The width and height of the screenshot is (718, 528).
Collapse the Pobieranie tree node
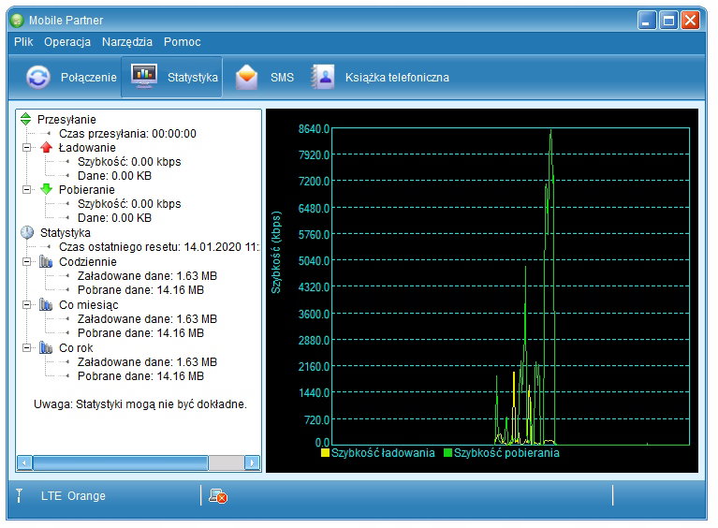point(27,190)
